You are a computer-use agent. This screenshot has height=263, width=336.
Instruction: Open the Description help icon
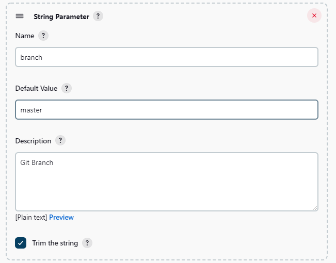(x=60, y=141)
